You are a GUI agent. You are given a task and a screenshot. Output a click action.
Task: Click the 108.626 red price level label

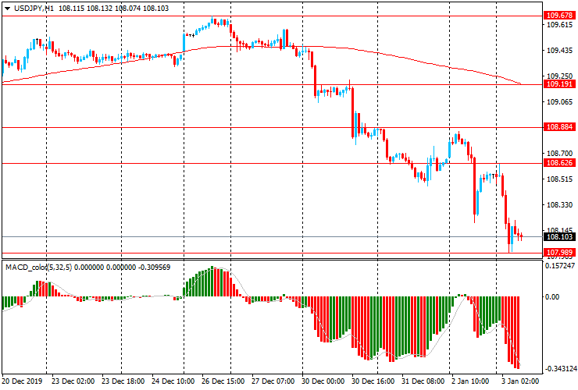point(558,163)
